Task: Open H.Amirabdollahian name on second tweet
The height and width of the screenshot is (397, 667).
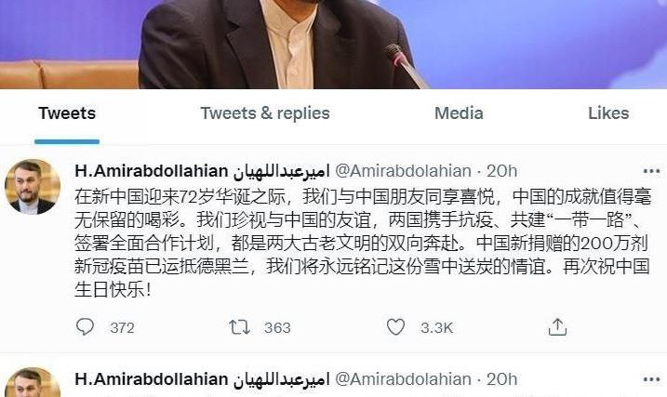Action: point(202,379)
